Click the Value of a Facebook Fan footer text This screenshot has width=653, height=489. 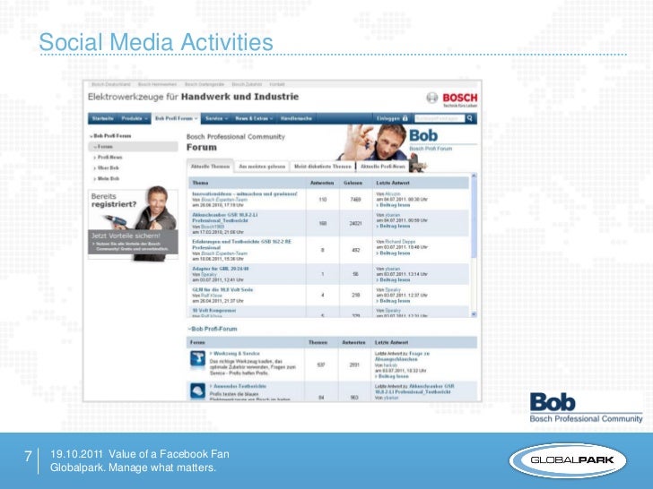(169, 454)
